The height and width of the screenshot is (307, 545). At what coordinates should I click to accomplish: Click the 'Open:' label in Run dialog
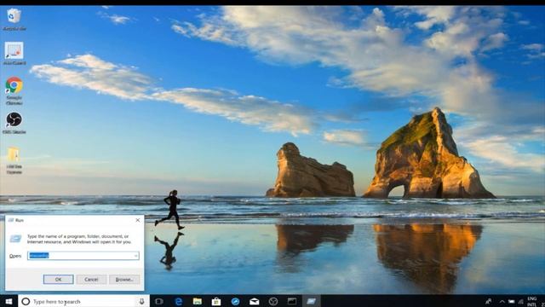15,256
